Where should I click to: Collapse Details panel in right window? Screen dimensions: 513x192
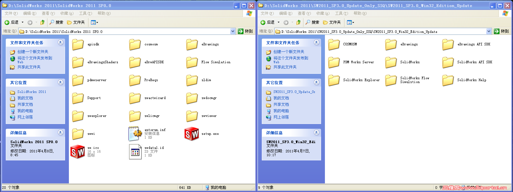coord(316,133)
